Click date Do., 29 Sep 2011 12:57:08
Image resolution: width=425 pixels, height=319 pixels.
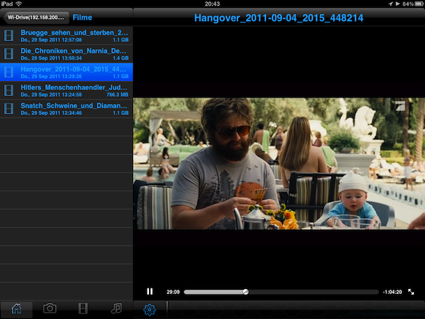[x=52, y=40]
